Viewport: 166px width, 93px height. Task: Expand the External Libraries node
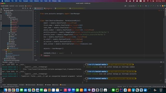click(x=3, y=59)
